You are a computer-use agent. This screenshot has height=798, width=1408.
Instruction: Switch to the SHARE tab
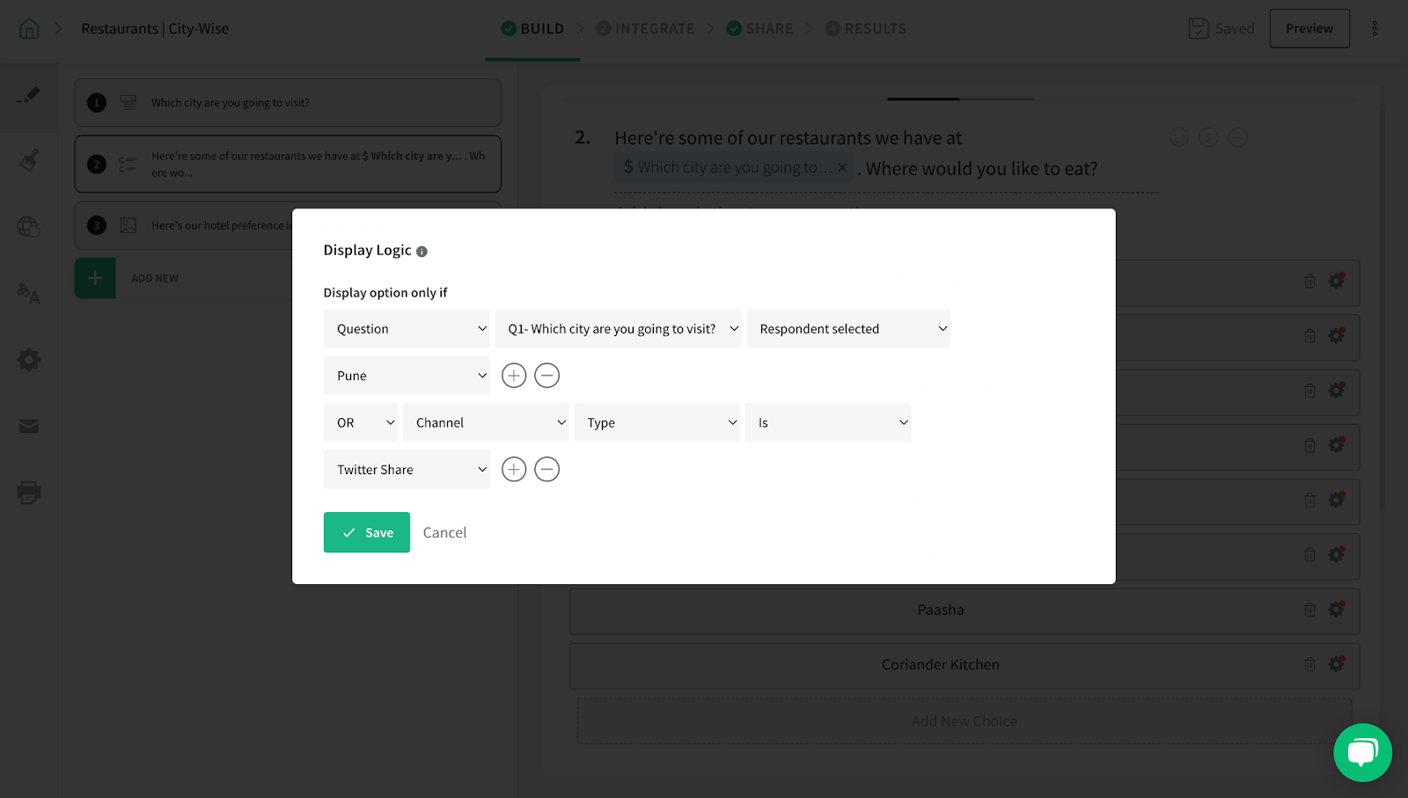coord(759,29)
